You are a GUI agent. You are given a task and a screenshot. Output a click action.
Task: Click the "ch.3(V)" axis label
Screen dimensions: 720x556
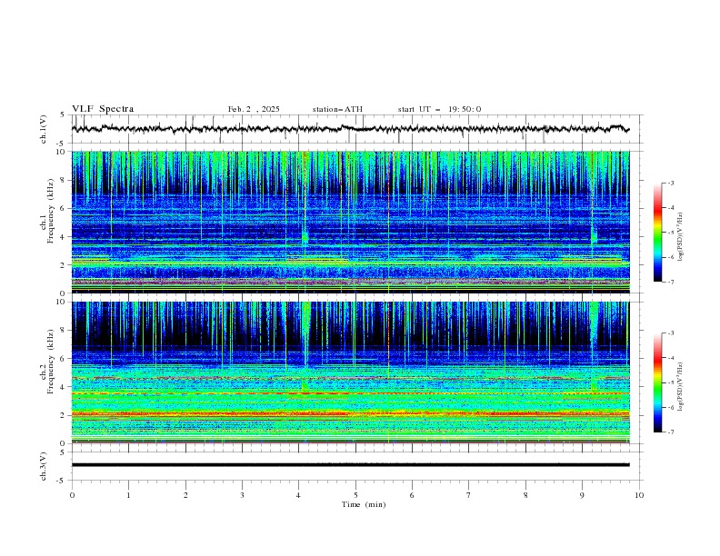tap(44, 466)
